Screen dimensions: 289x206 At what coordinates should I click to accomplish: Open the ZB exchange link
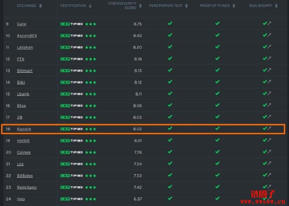[19, 117]
